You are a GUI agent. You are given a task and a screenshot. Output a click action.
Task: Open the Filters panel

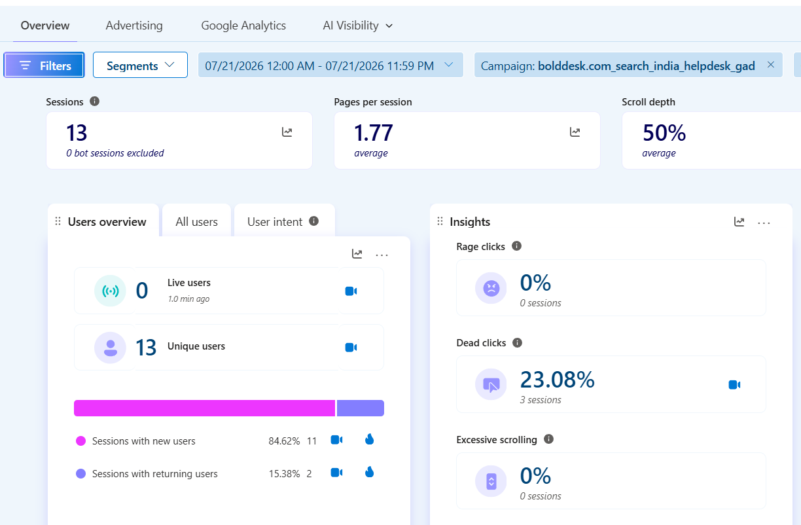click(x=44, y=65)
